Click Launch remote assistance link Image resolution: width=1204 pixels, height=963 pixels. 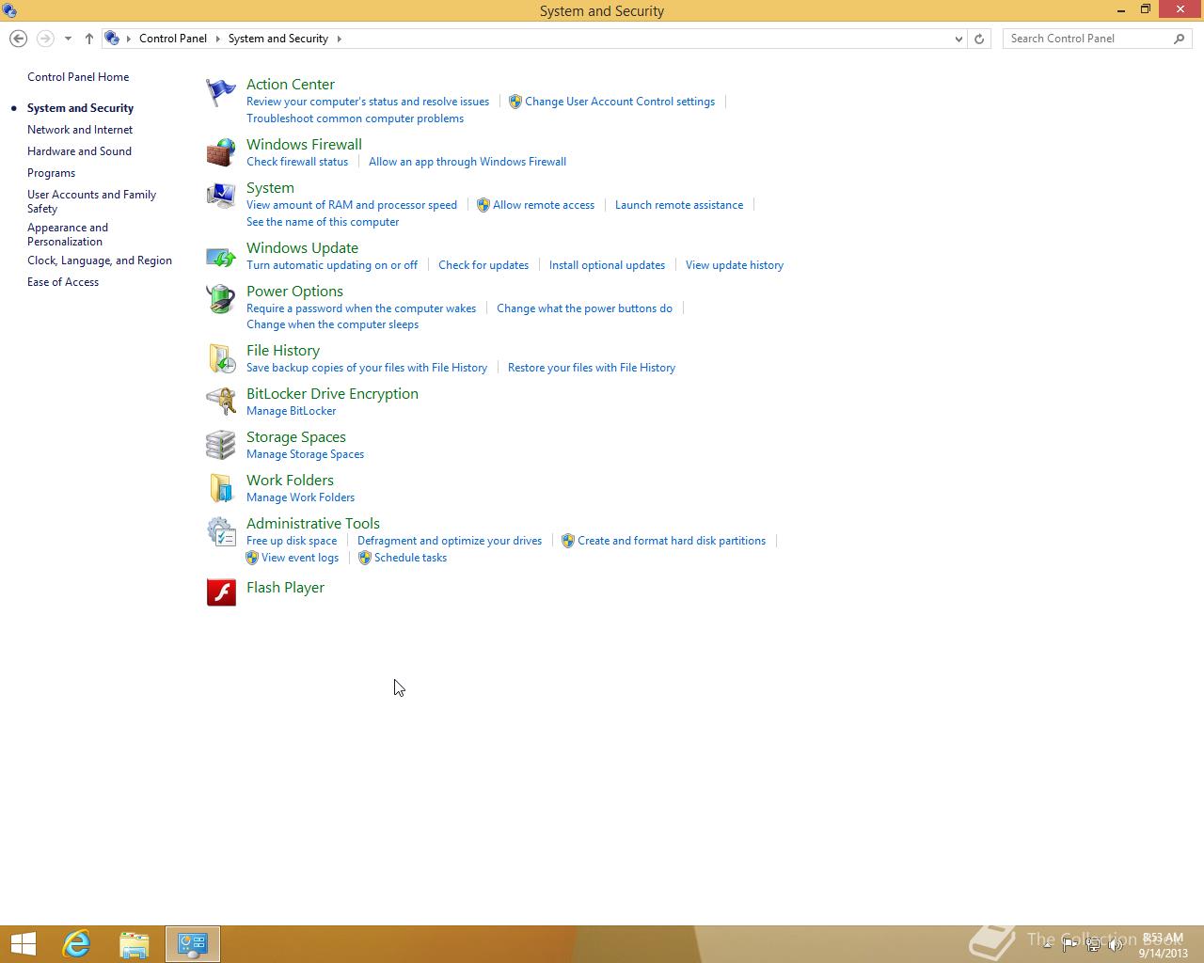coord(679,205)
